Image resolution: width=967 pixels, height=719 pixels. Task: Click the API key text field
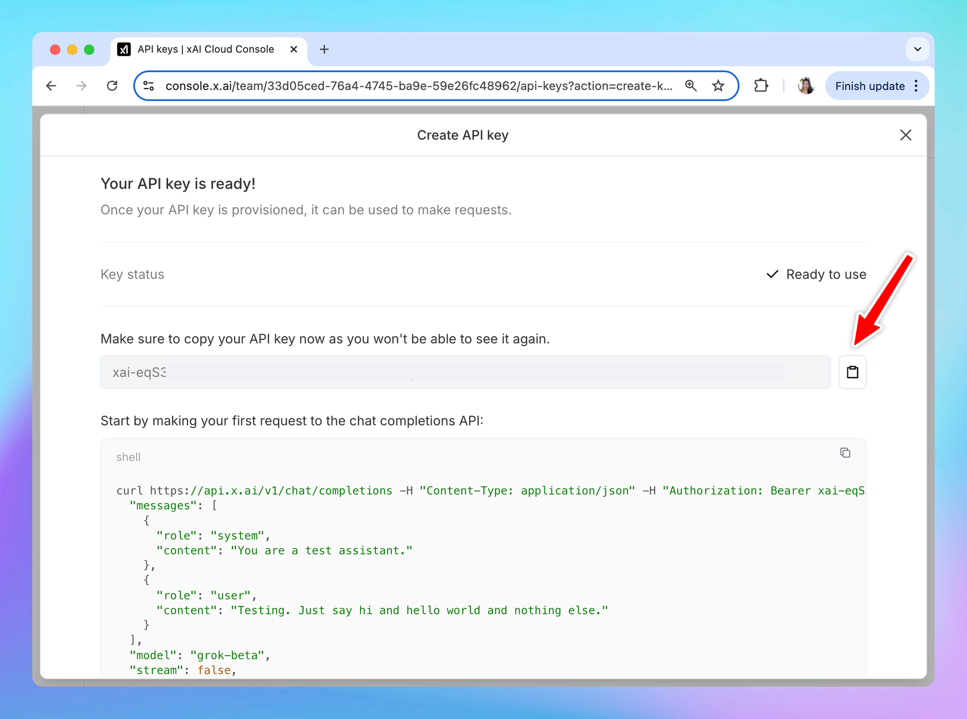pyautogui.click(x=465, y=372)
